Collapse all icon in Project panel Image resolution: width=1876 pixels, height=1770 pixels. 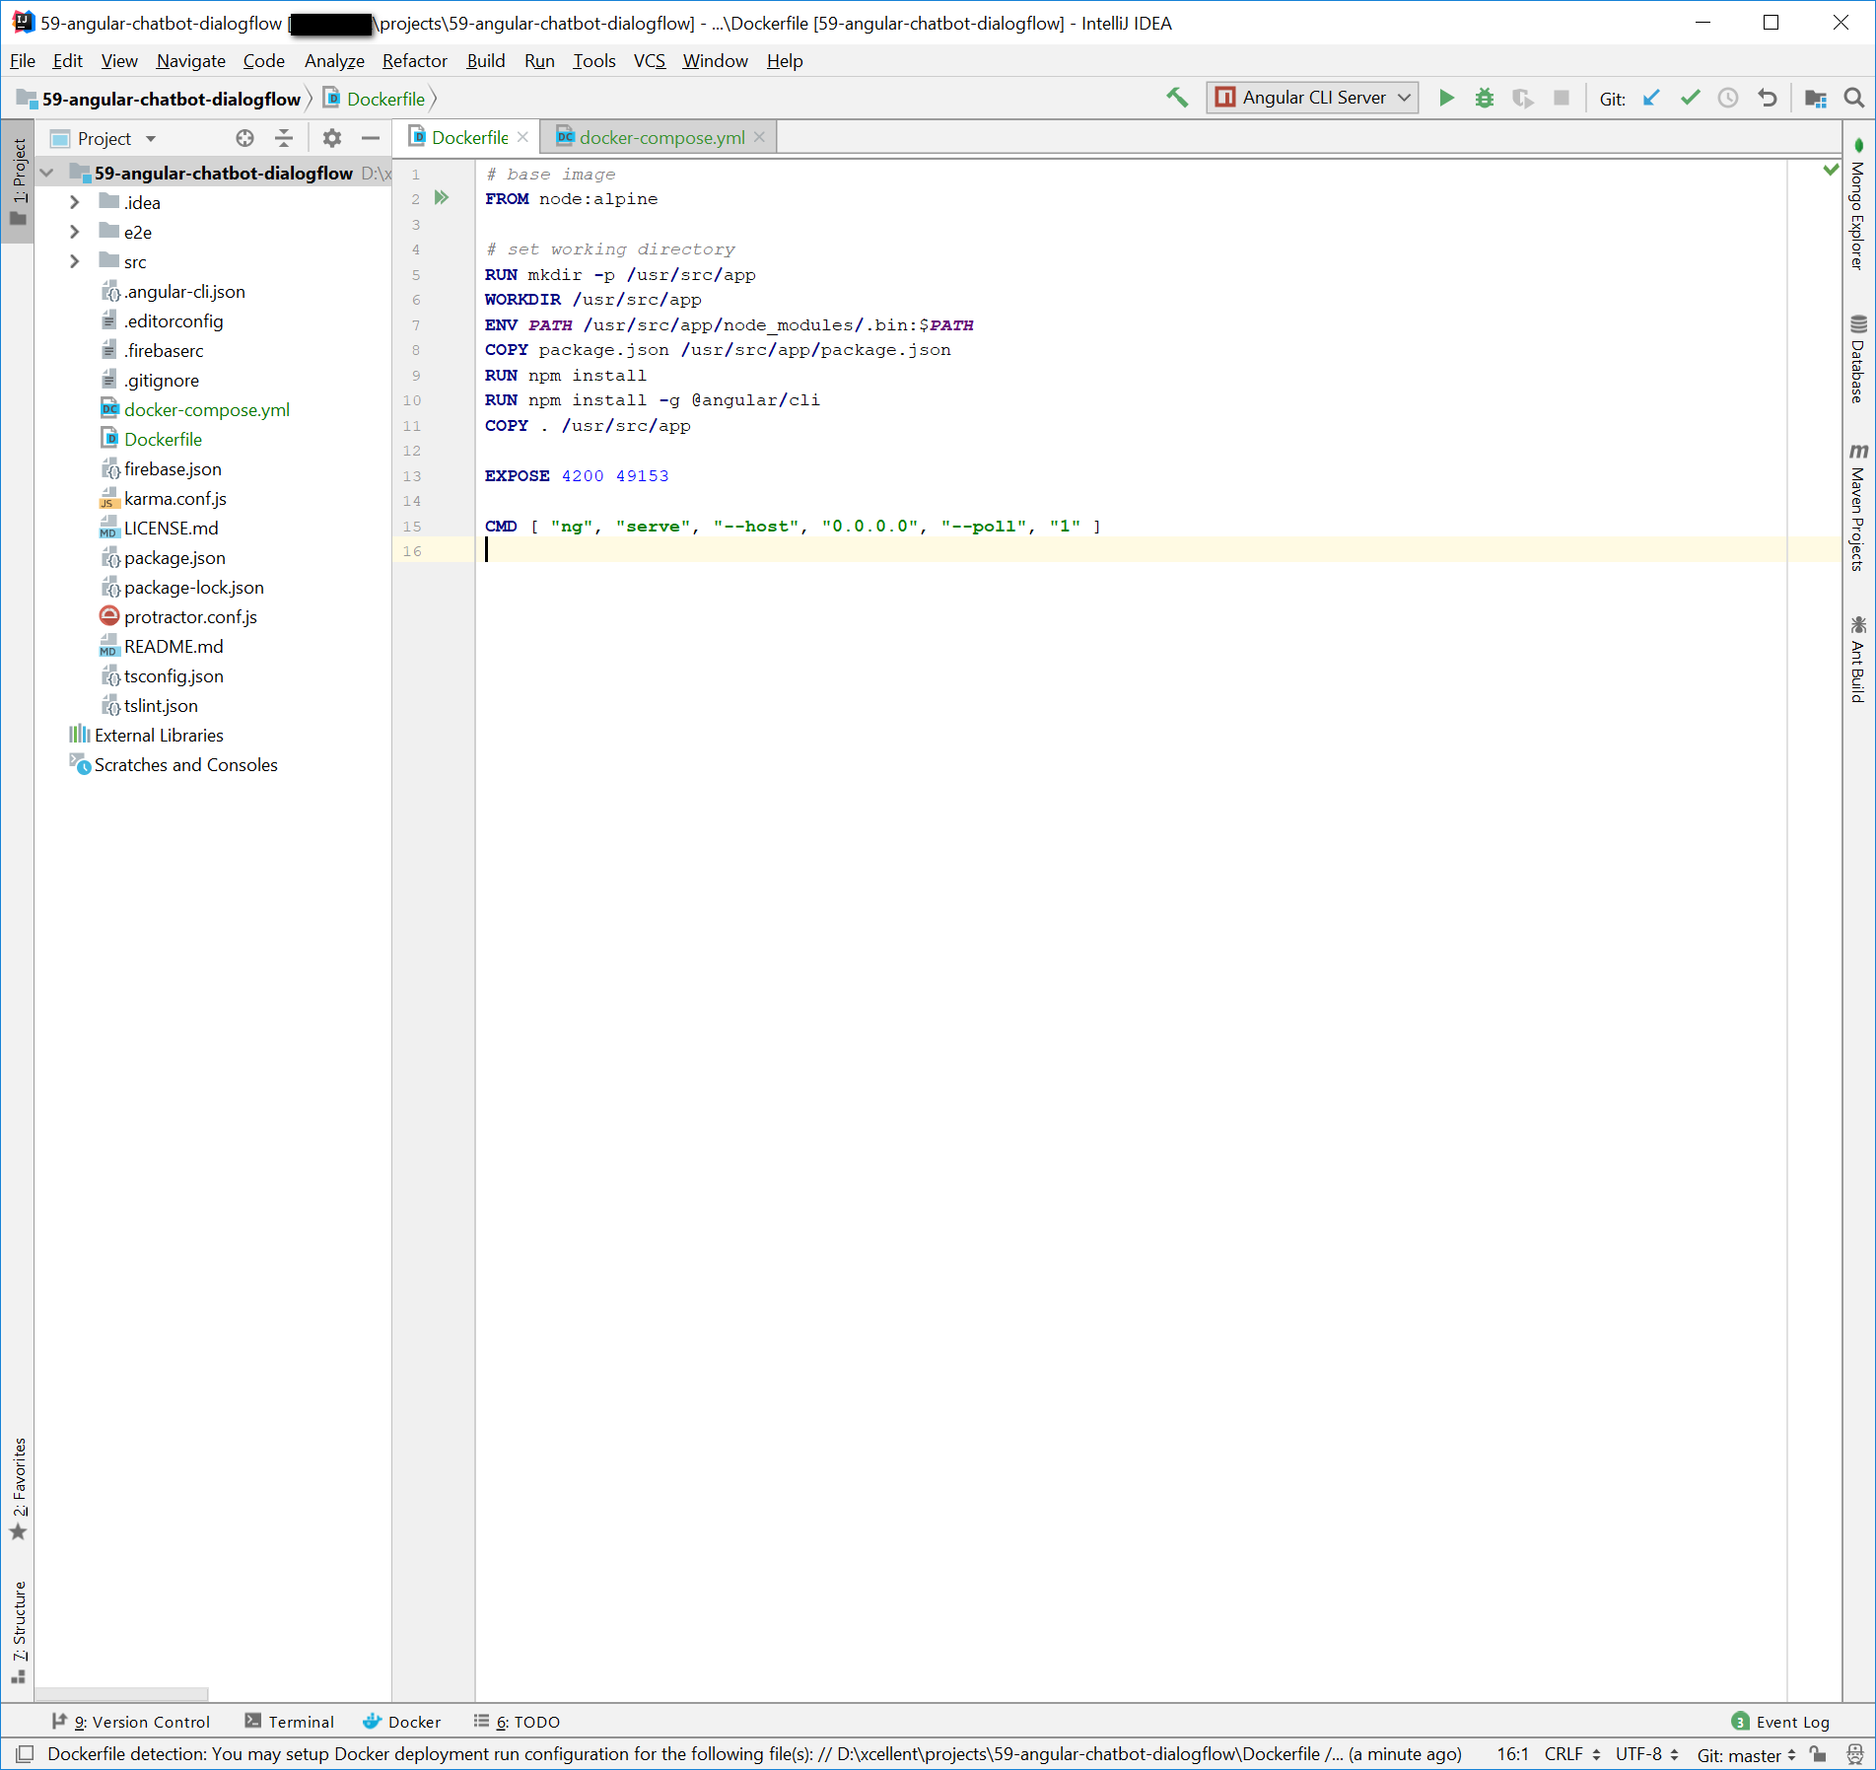point(284,138)
